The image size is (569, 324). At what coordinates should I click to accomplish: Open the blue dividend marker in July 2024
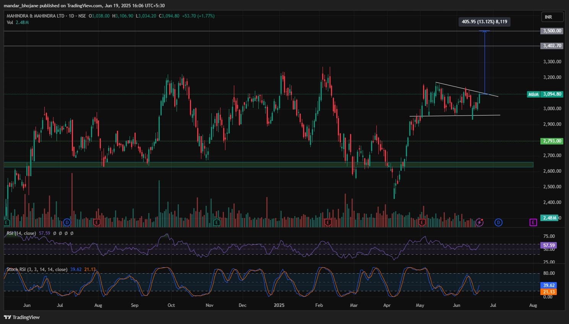(x=67, y=222)
